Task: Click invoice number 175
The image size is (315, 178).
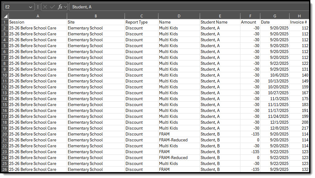Action: click(x=299, y=99)
